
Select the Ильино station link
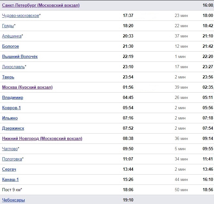click(x=10, y=118)
